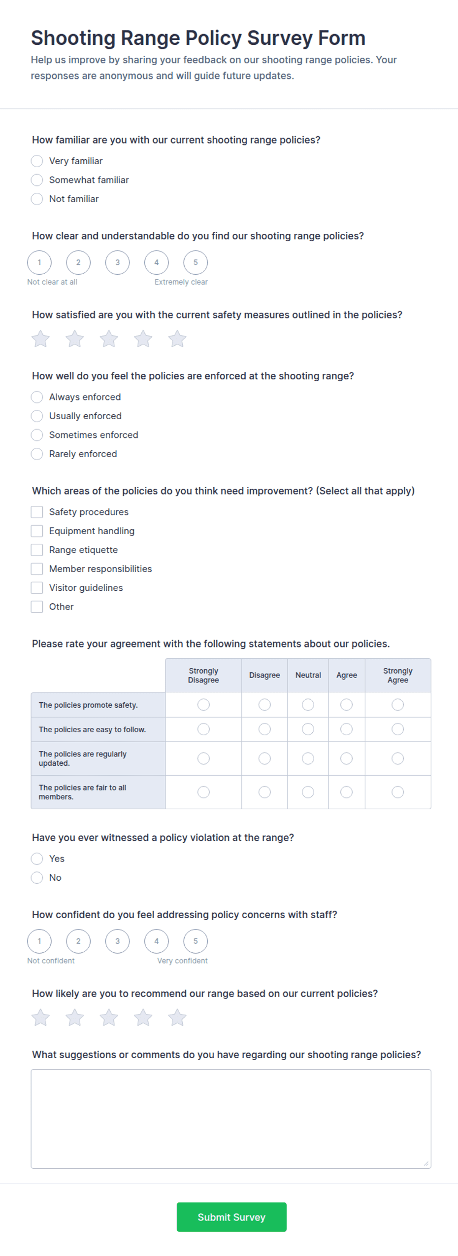The image size is (458, 1256).
Task: Choose confidence level 2 with staff
Action: pos(78,941)
